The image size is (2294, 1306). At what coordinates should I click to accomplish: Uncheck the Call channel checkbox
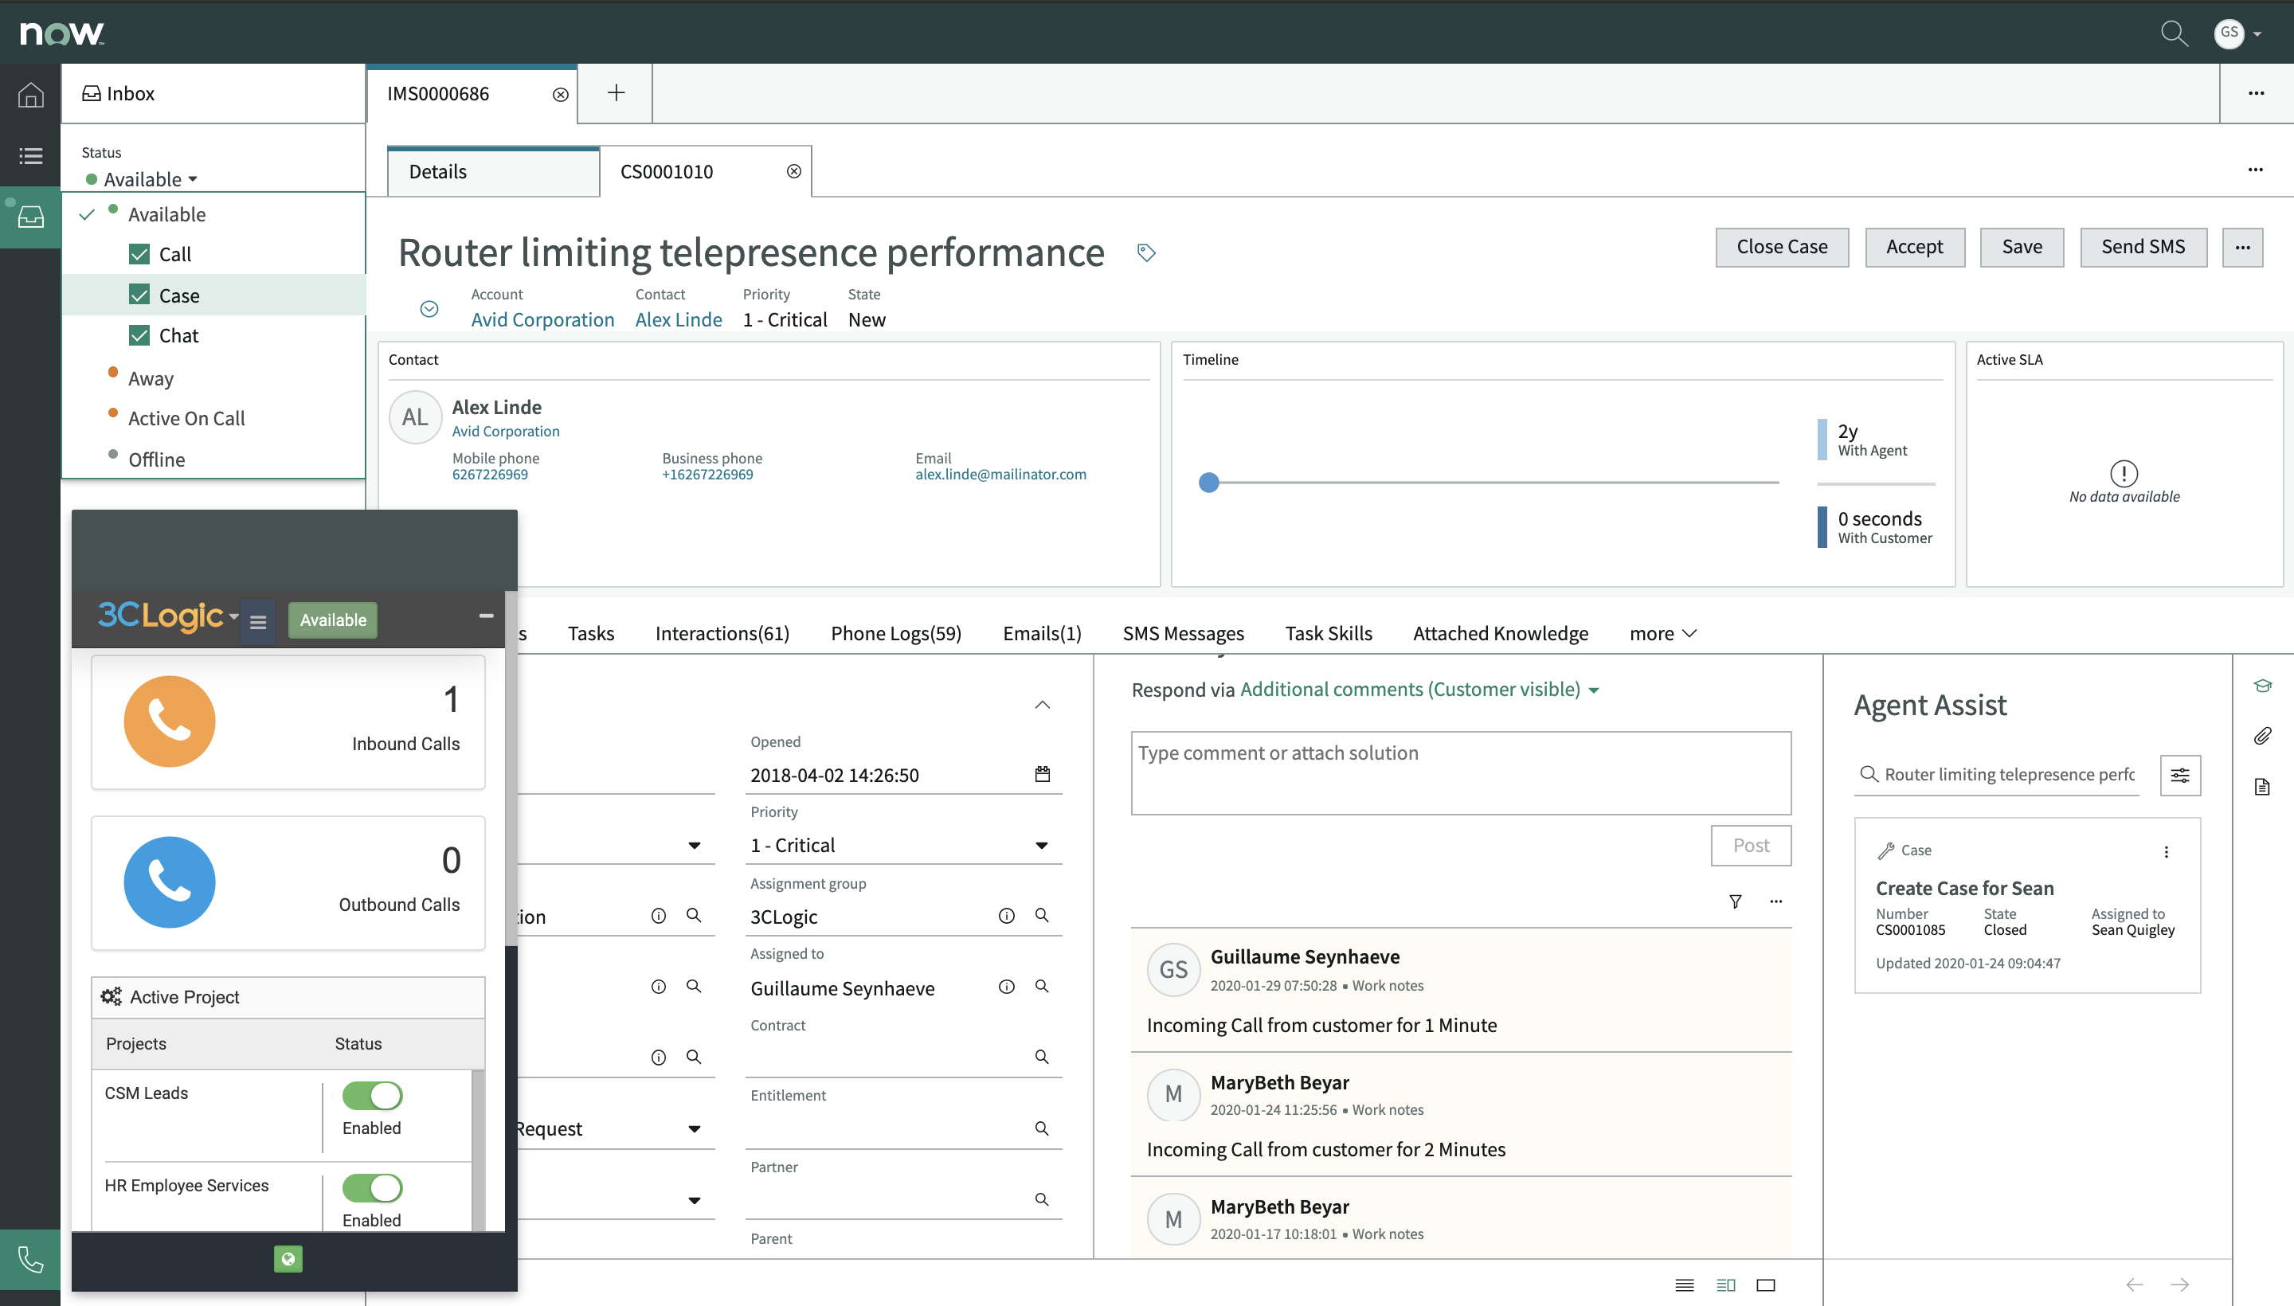(139, 255)
